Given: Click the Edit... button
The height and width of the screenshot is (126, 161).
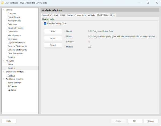Looking at the screenshot, I should click(53, 31).
